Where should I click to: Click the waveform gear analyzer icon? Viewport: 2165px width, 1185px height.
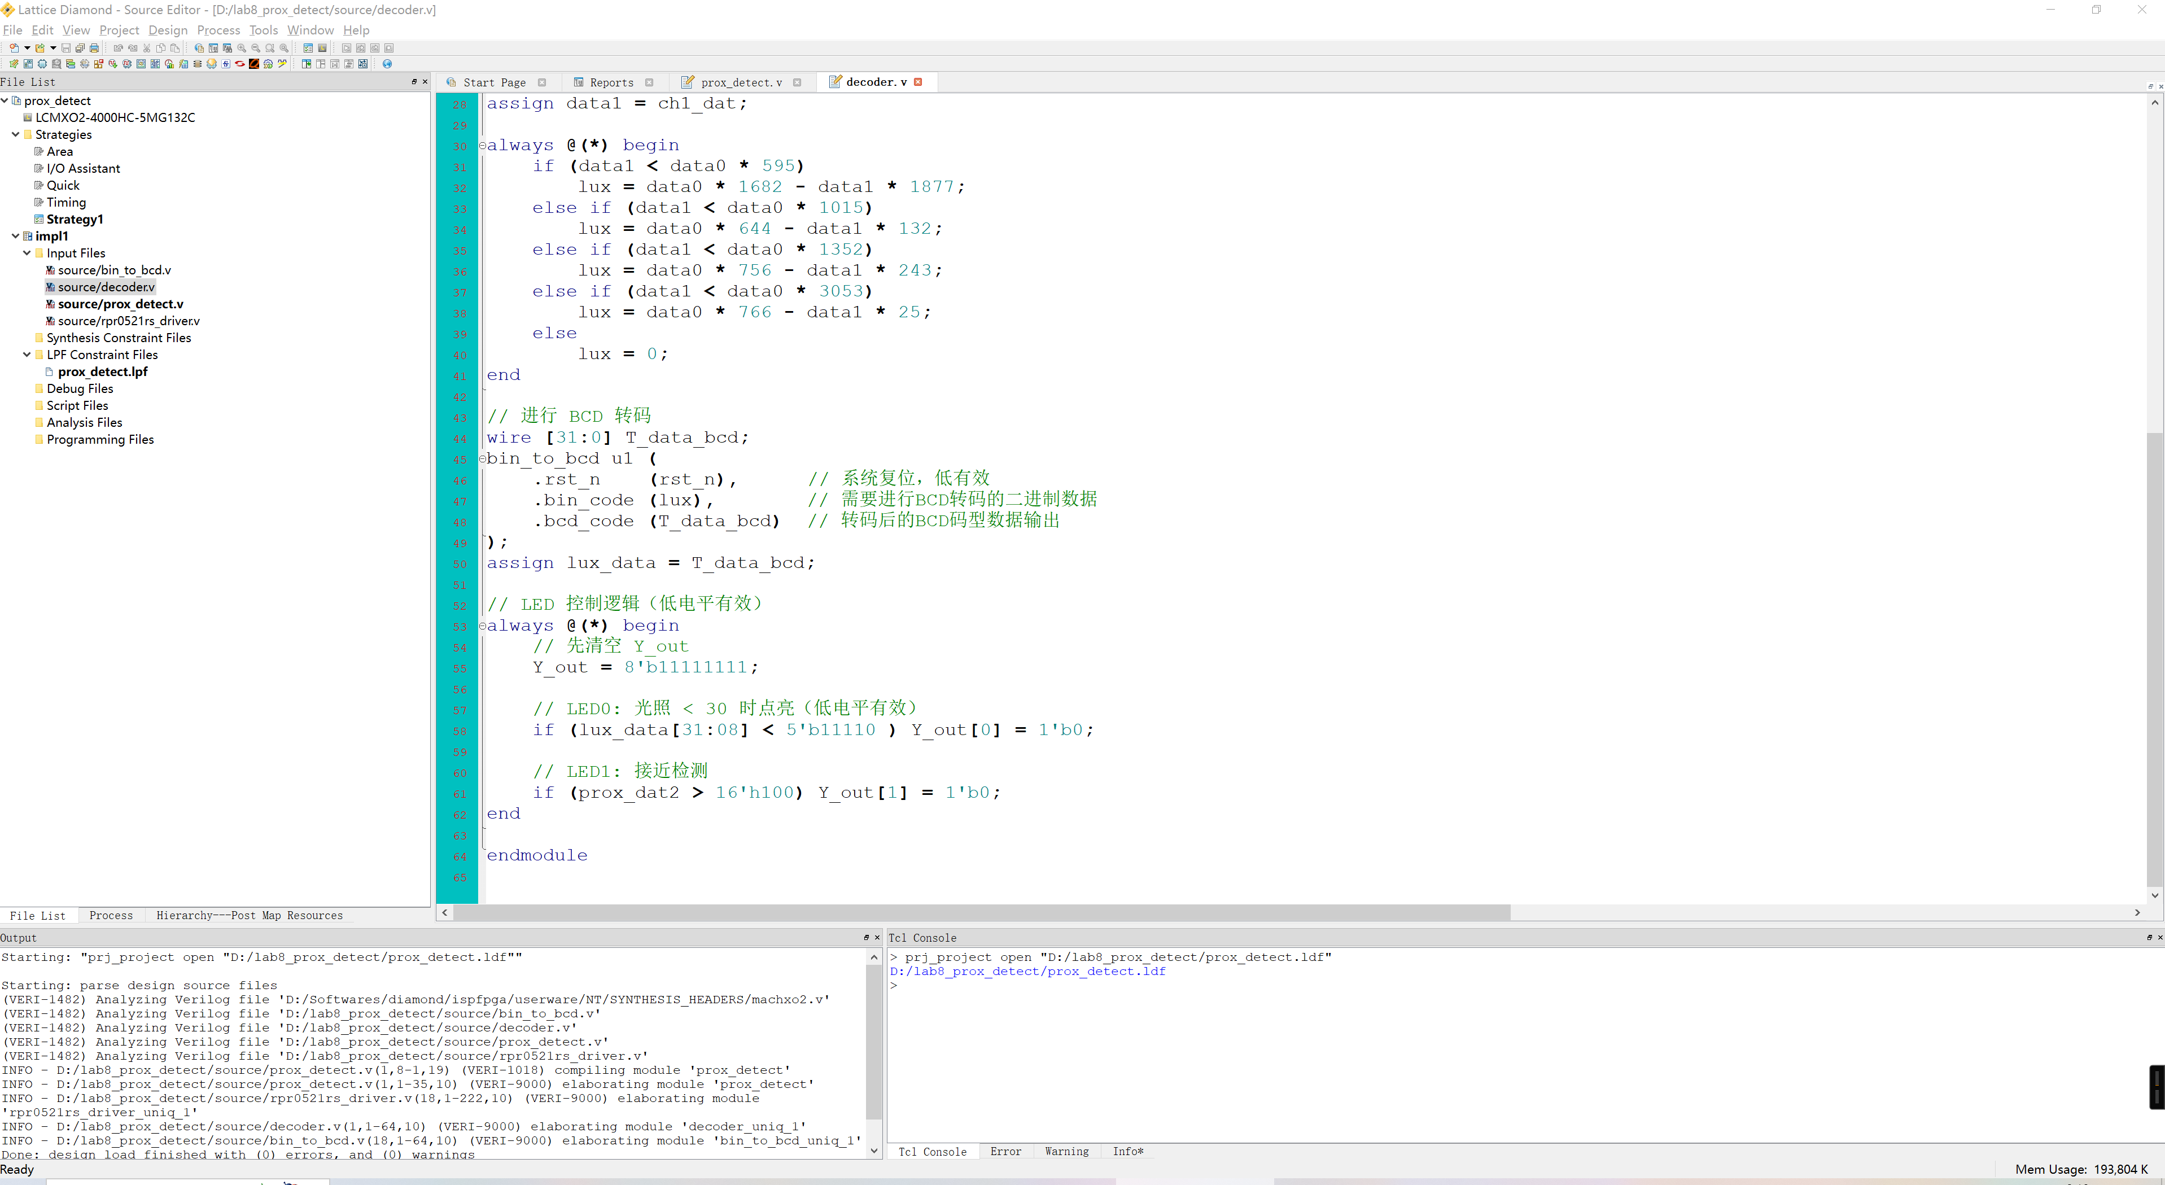click(x=127, y=64)
